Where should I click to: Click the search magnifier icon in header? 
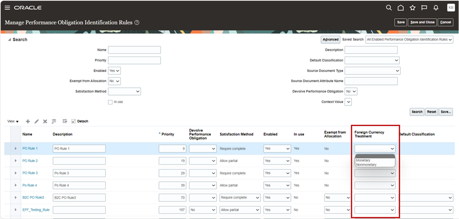point(389,8)
